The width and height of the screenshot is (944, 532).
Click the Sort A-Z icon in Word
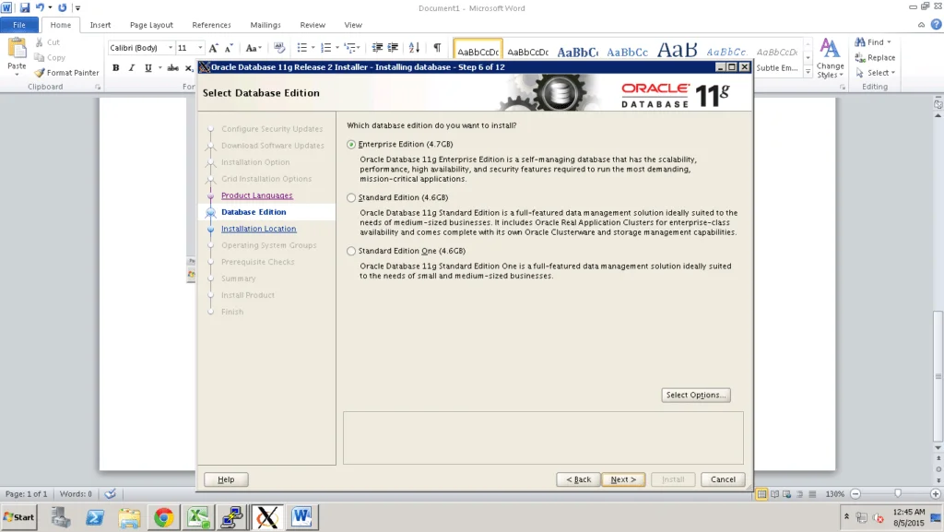coord(414,48)
